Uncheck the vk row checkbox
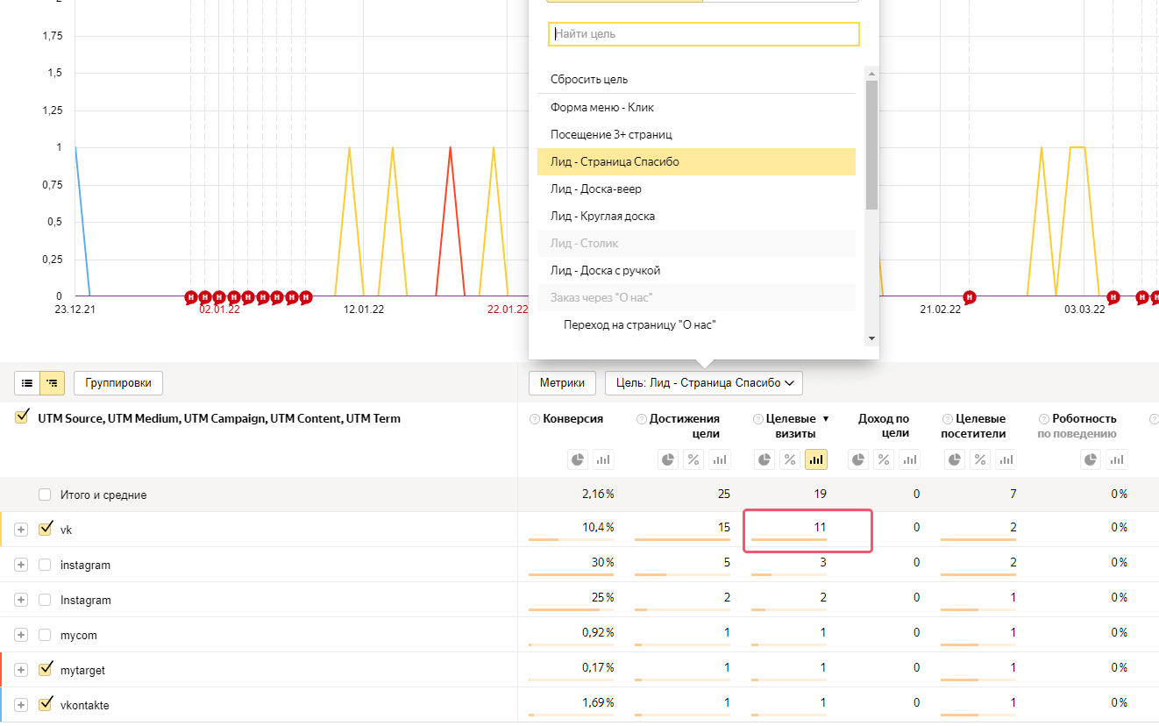Image resolution: width=1159 pixels, height=726 pixels. (46, 530)
